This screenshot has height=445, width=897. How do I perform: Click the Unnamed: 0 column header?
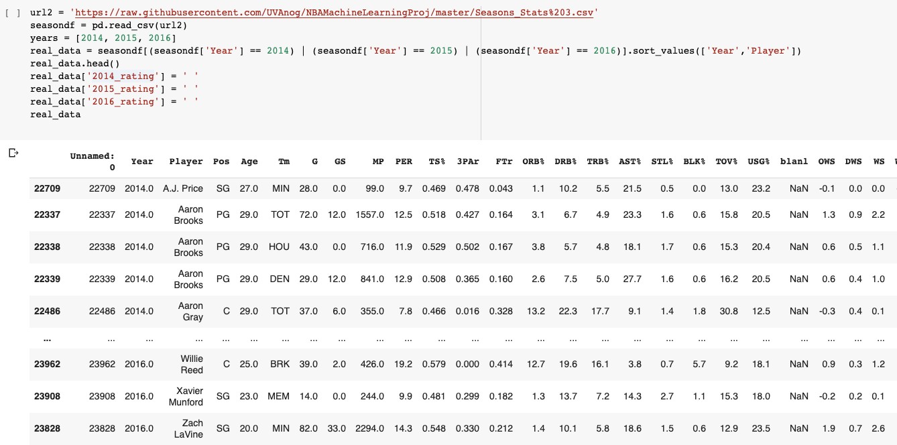(x=92, y=162)
